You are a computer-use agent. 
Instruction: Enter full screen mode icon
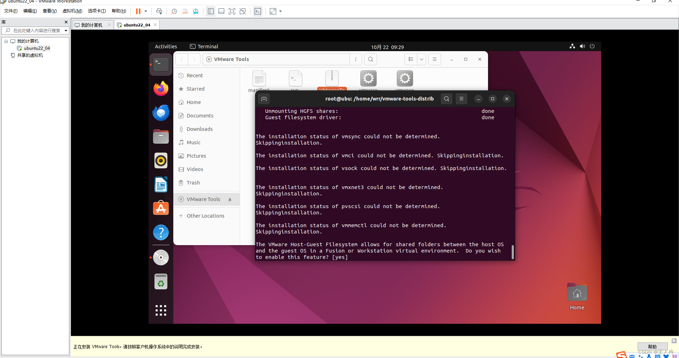[232, 11]
